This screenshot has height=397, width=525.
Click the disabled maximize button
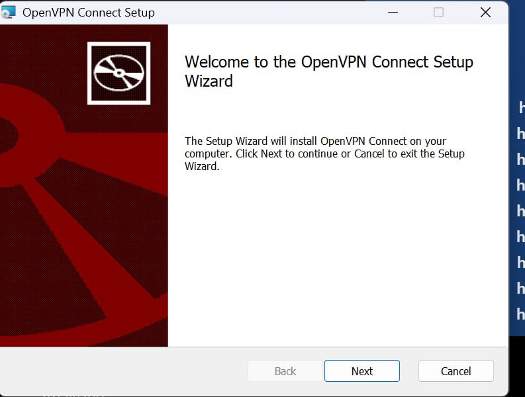[439, 13]
